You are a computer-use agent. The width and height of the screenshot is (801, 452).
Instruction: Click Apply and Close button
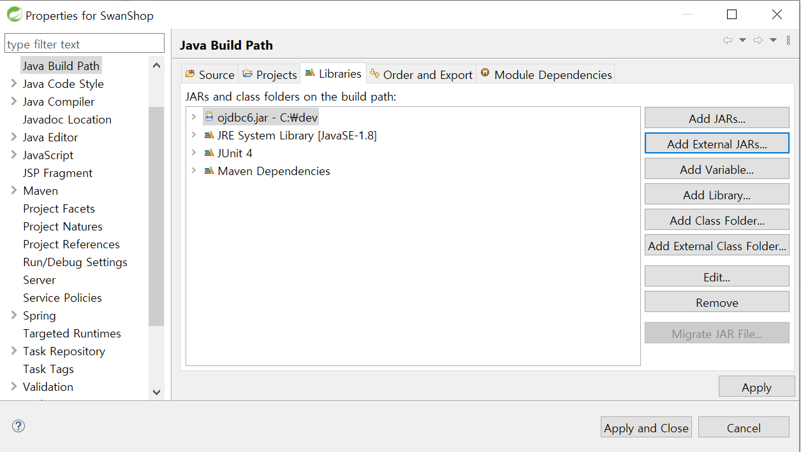click(647, 427)
